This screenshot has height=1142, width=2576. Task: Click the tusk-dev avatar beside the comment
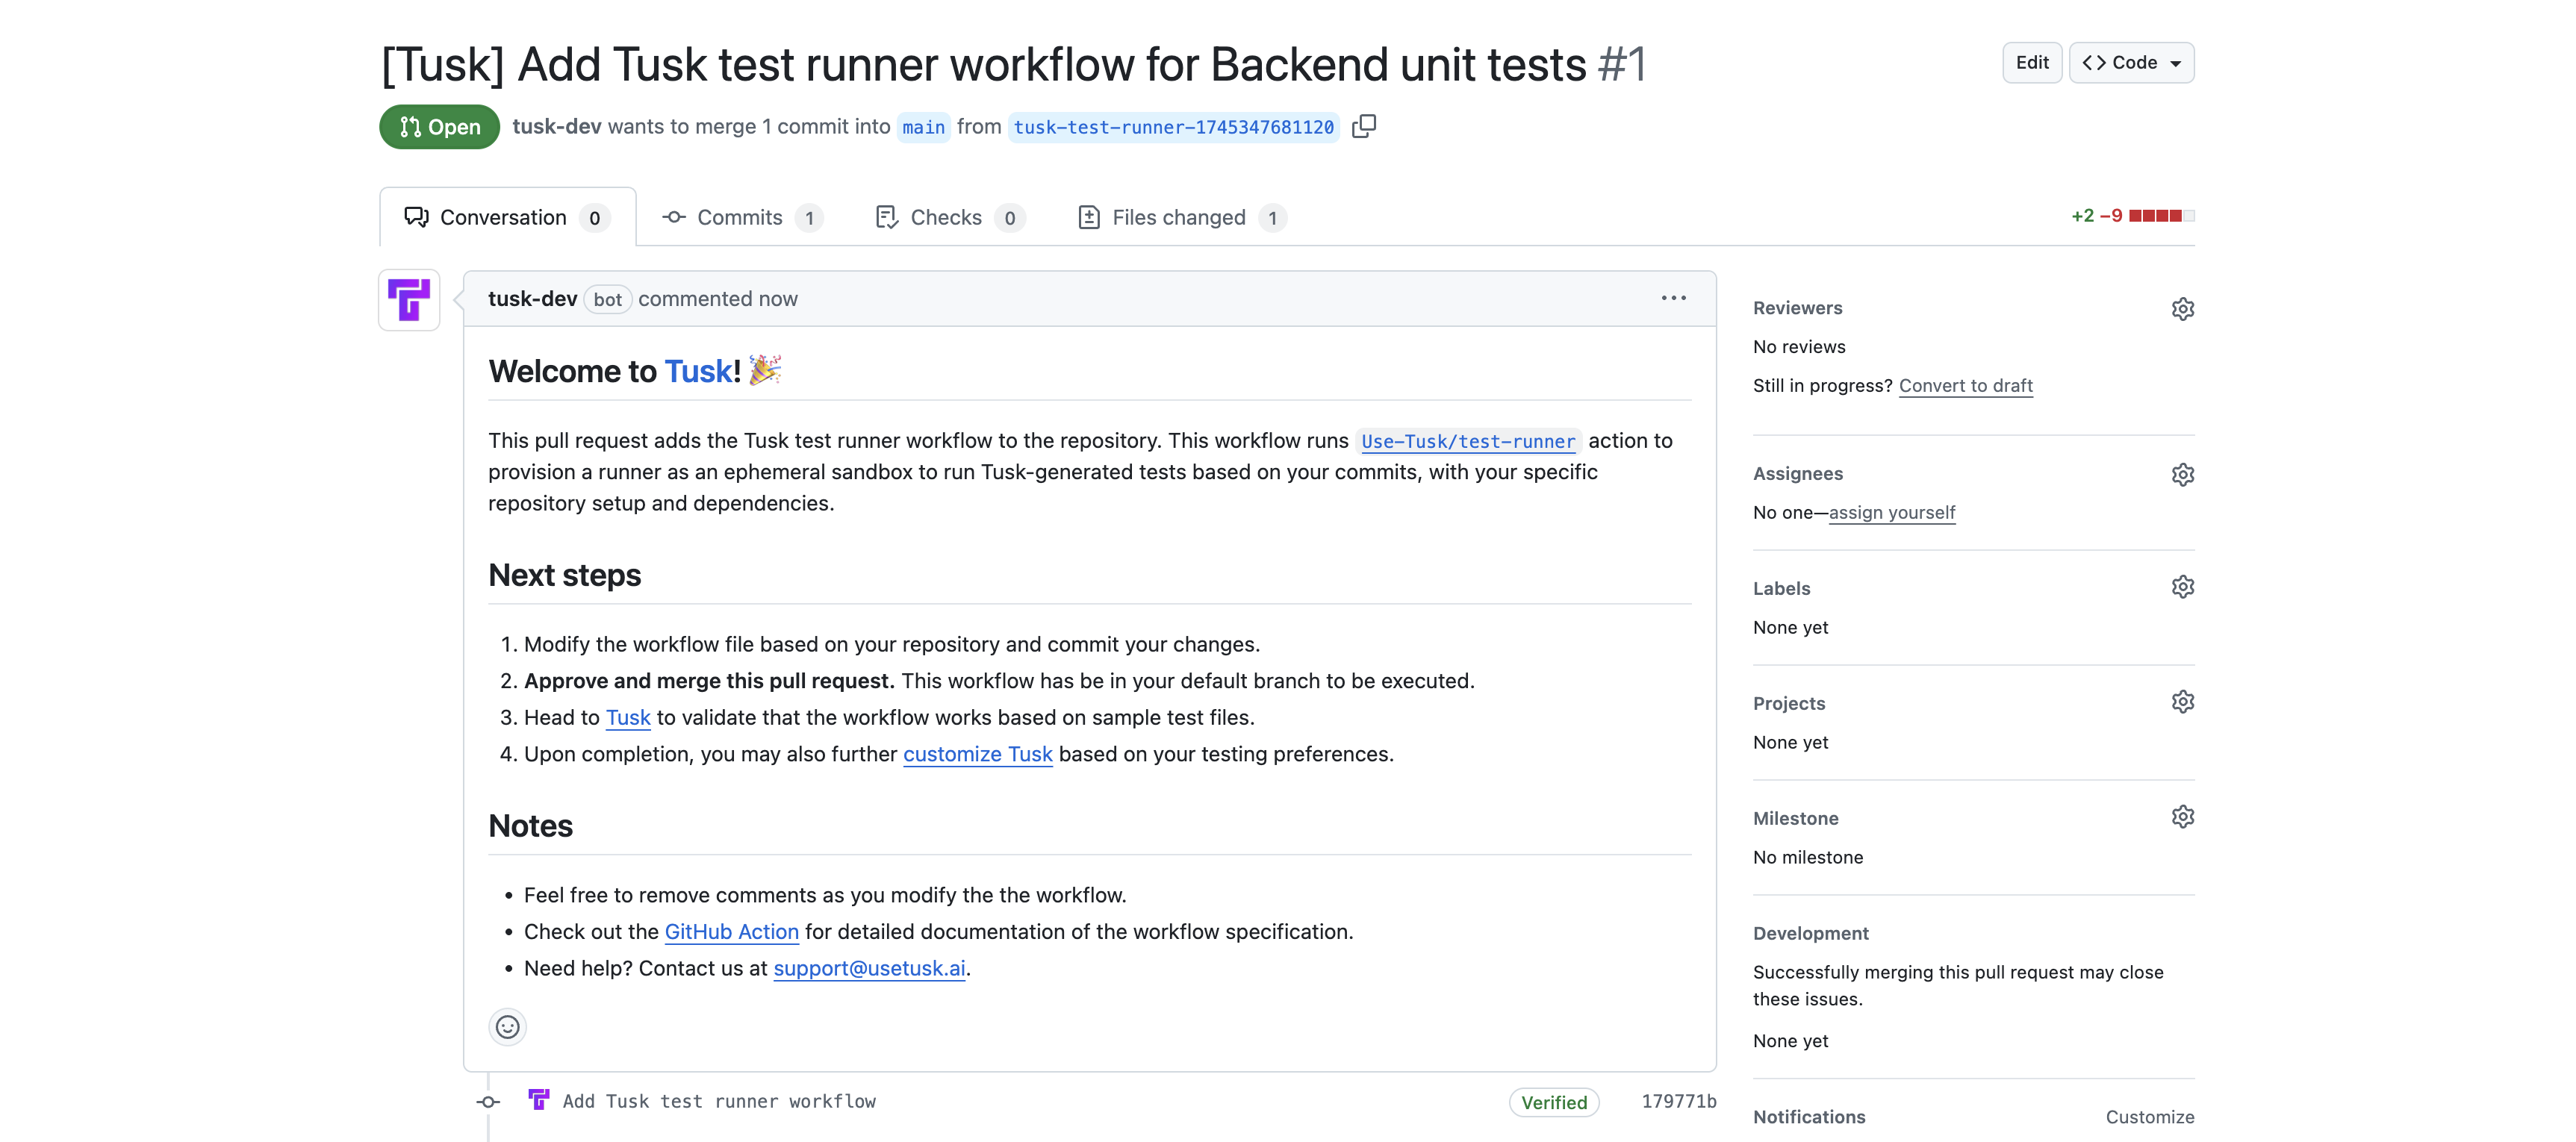(x=409, y=300)
